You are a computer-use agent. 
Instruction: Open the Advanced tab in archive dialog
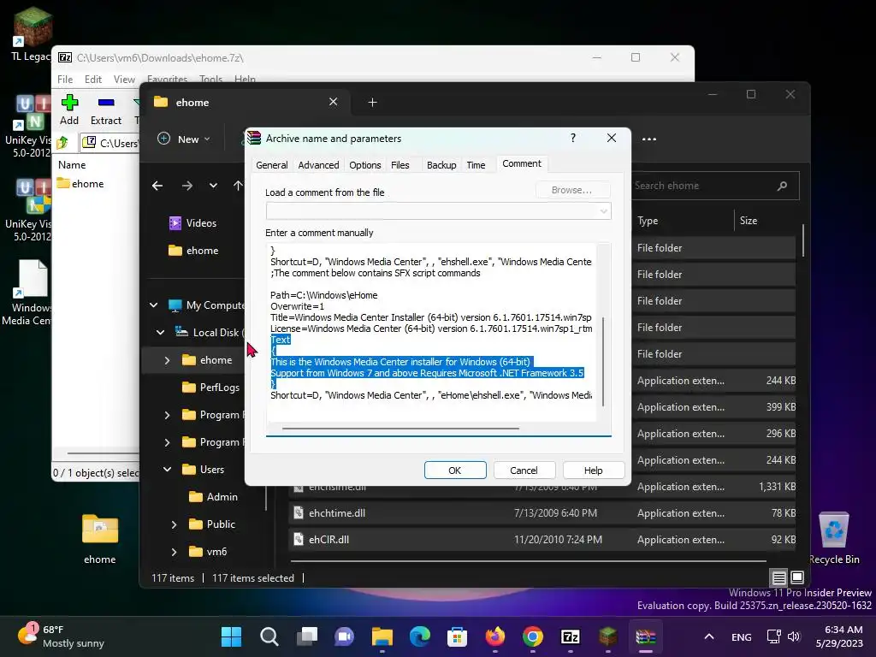coord(318,165)
